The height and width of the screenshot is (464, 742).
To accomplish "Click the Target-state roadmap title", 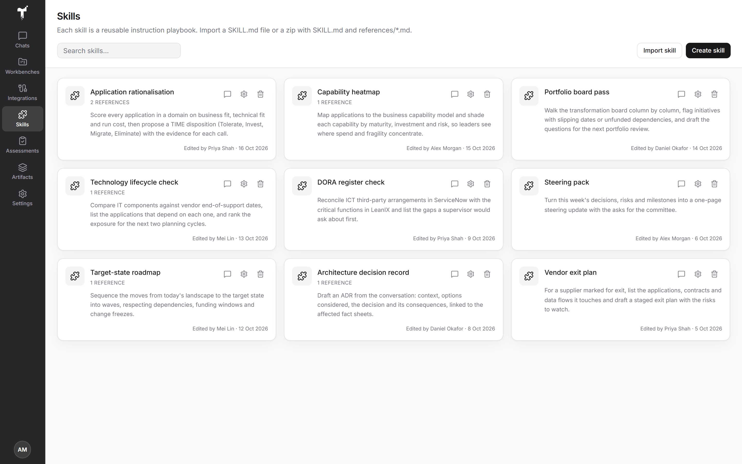I will (125, 272).
